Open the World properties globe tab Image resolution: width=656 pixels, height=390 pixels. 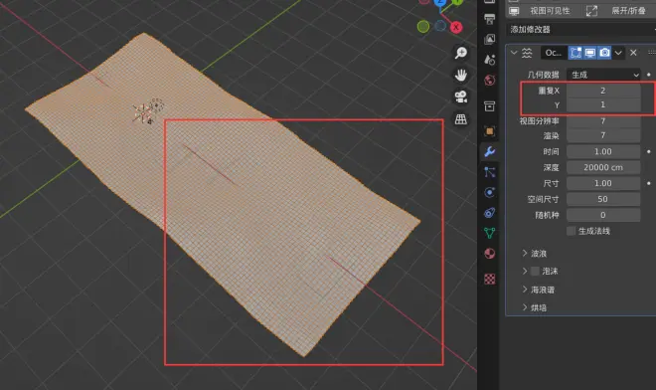click(x=489, y=80)
